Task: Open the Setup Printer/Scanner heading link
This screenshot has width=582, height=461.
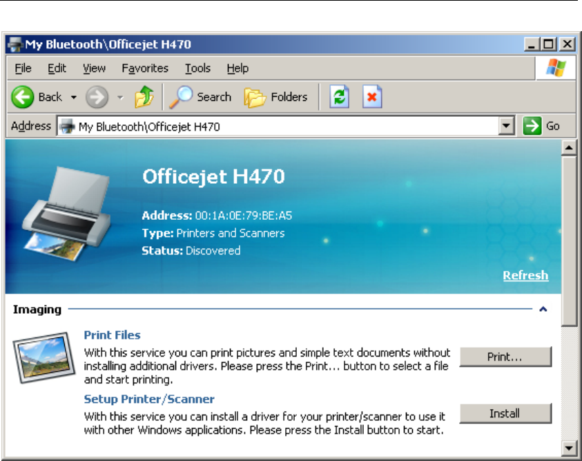Action: tap(149, 399)
